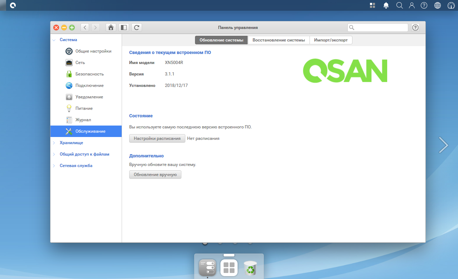Click the QSAN logo in top-left corner
458x279 pixels.
(x=13, y=5)
